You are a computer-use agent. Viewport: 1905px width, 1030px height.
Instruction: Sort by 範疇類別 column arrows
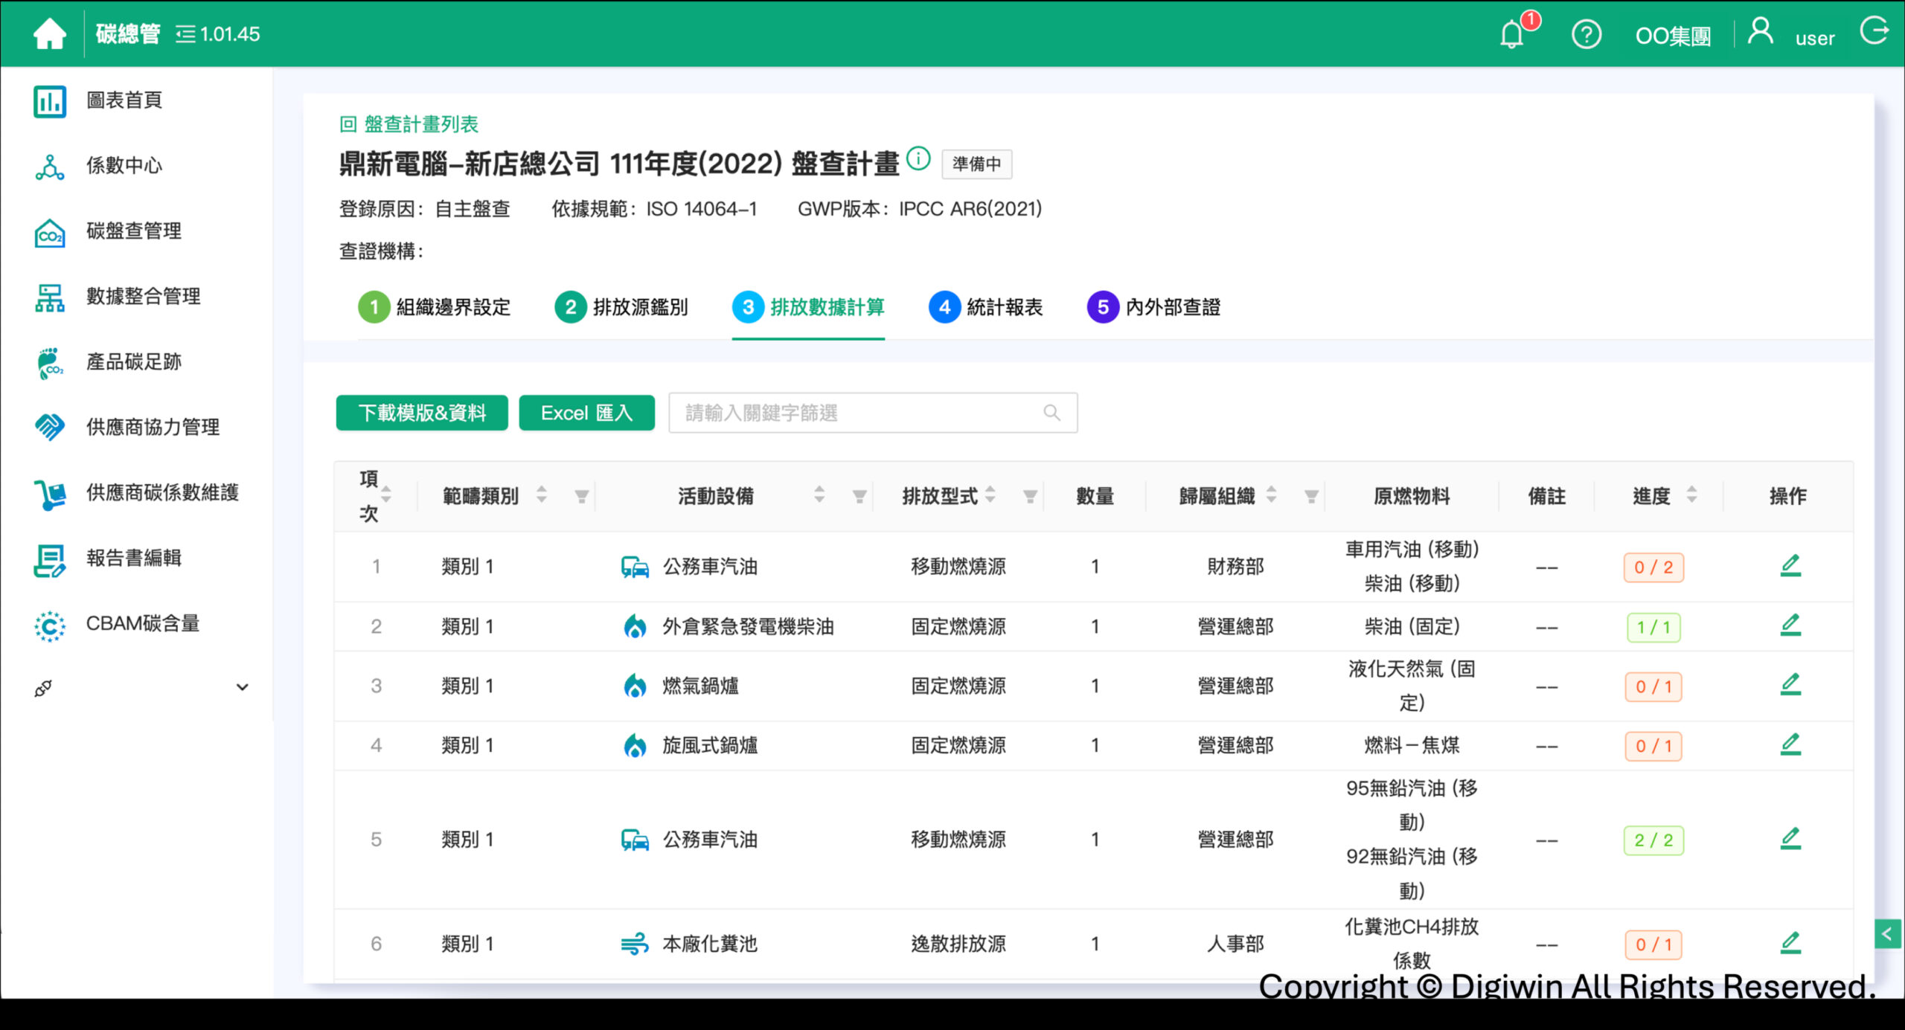point(542,495)
